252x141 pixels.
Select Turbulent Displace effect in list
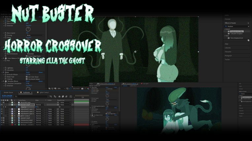coord(236,34)
